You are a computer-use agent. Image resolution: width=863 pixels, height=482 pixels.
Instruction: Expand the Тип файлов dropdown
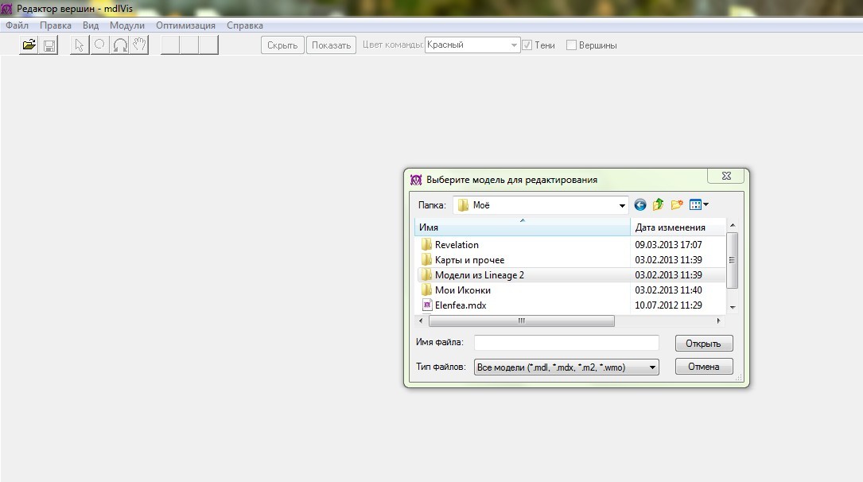[652, 367]
